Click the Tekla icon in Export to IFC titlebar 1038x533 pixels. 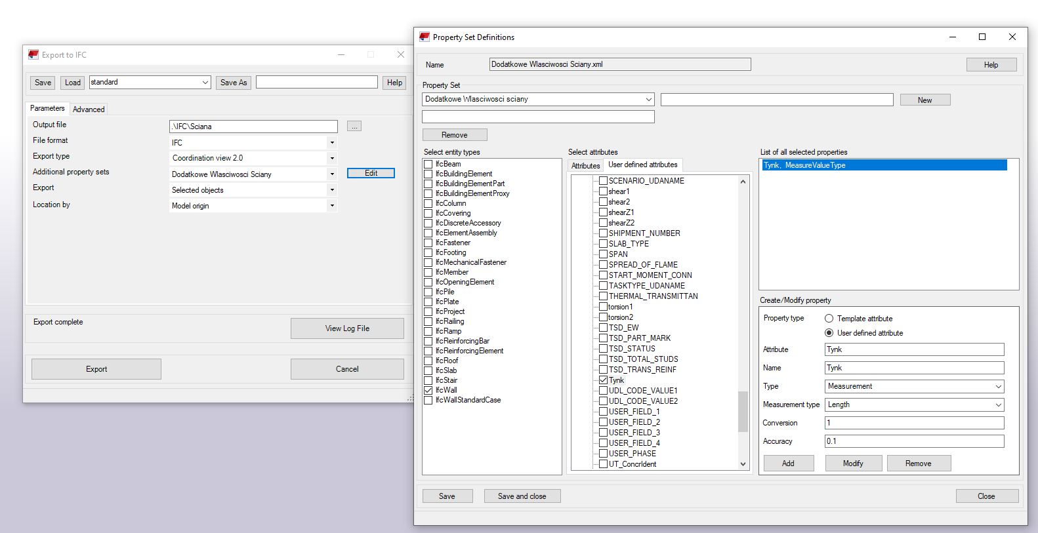click(x=33, y=54)
